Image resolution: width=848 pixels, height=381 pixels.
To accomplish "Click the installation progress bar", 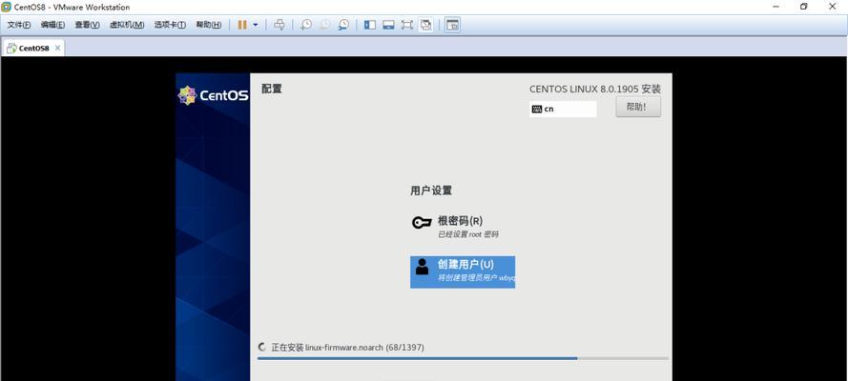I will 463,358.
